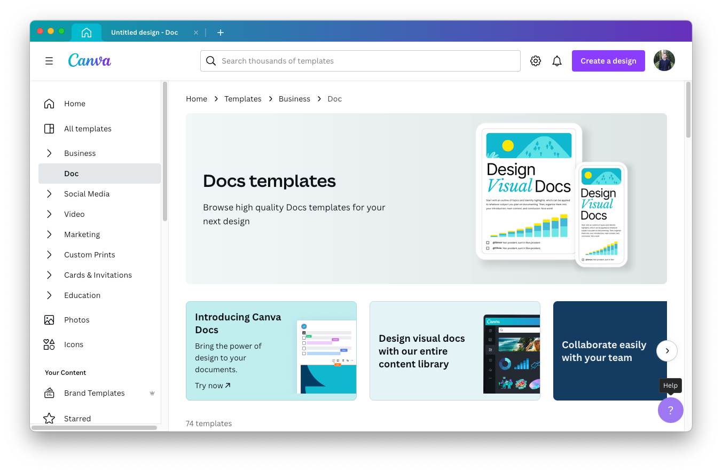
Task: Expand the Education category chevron
Action: pyautogui.click(x=49, y=295)
